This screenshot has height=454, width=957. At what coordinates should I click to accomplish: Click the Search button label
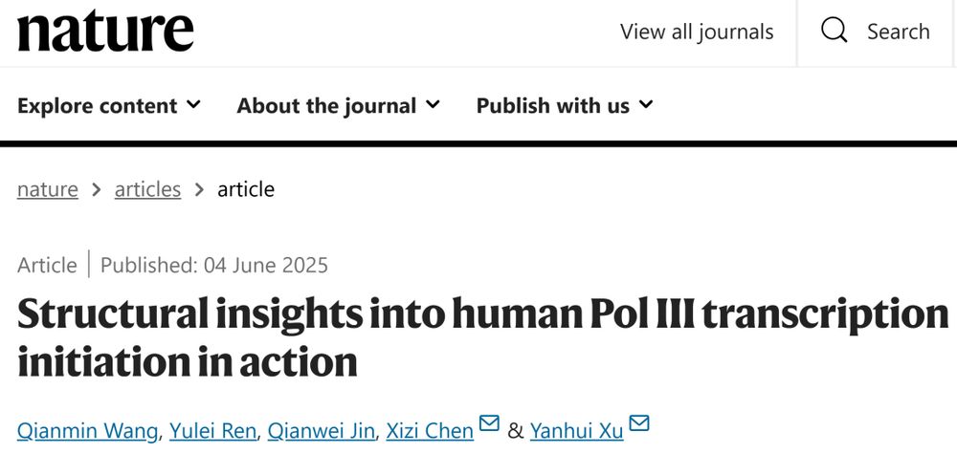pos(898,32)
